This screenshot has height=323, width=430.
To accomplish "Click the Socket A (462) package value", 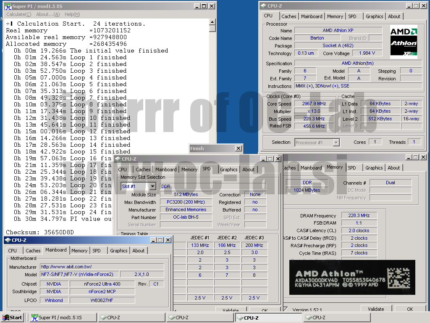I will pyautogui.click(x=338, y=45).
